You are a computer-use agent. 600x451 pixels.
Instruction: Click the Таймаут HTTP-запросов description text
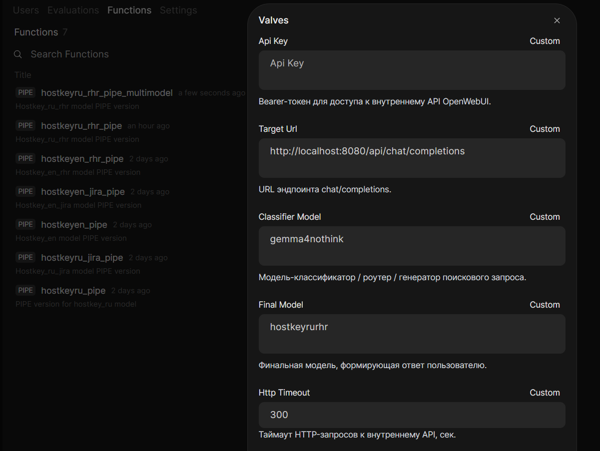click(357, 435)
